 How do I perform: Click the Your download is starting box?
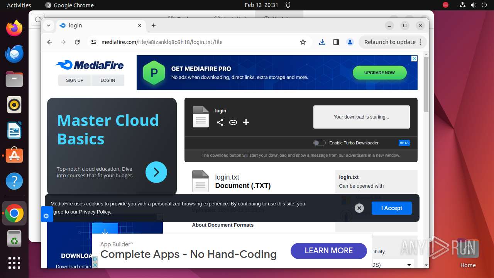pos(361,117)
